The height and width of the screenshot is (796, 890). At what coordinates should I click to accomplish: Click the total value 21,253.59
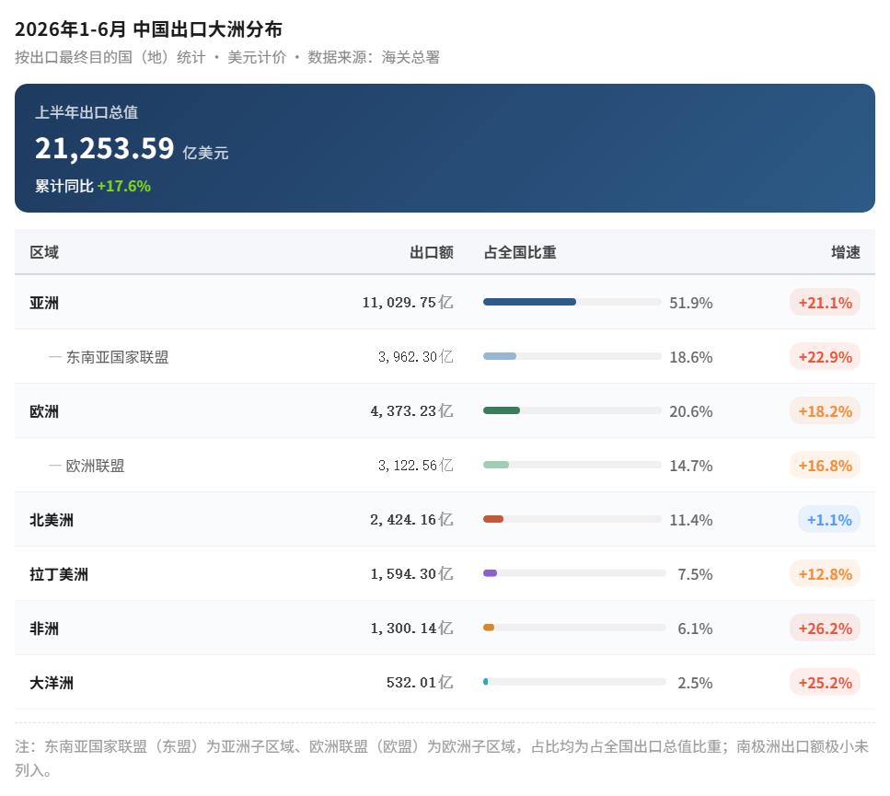(104, 148)
